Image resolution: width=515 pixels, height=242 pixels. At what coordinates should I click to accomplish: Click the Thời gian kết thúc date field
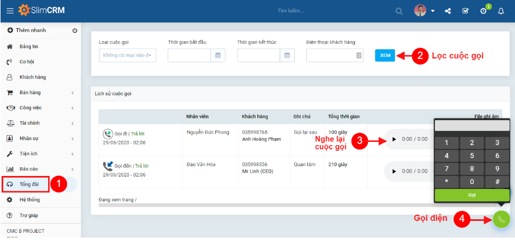click(259, 56)
